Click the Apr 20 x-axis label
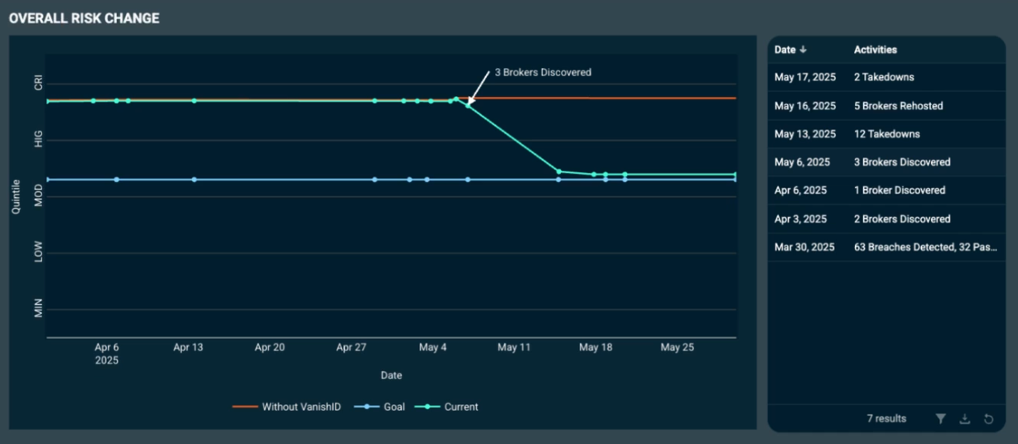 [270, 348]
